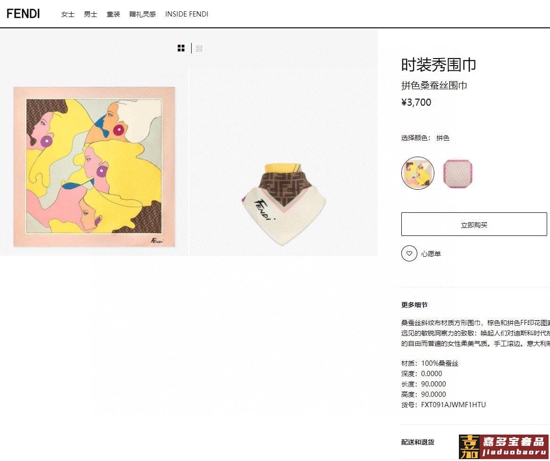This screenshot has width=550, height=461.
Task: Switch to grid view layout icon
Action: click(x=181, y=48)
